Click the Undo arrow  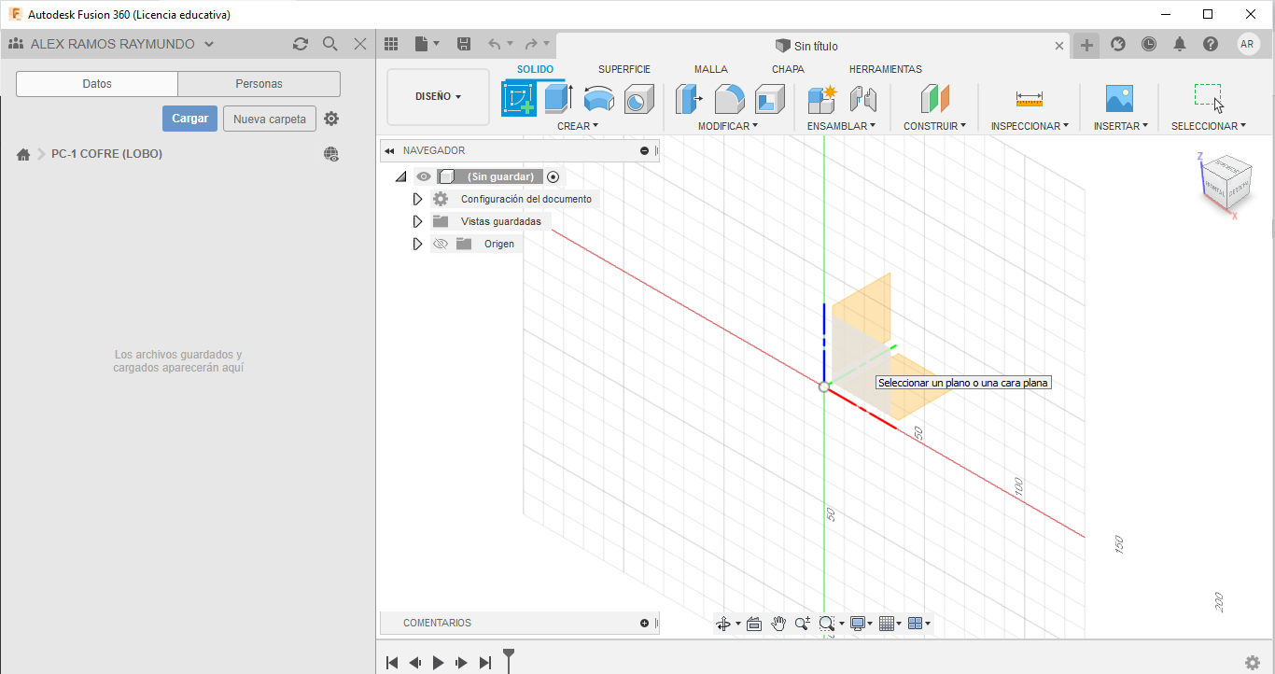coord(495,44)
